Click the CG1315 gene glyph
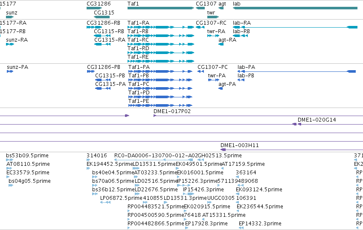The height and width of the screenshot is (230, 363). (x=102, y=17)
